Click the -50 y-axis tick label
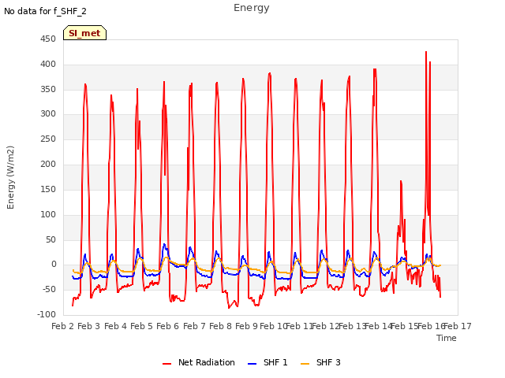This screenshot has height=378, width=505. click(49, 289)
